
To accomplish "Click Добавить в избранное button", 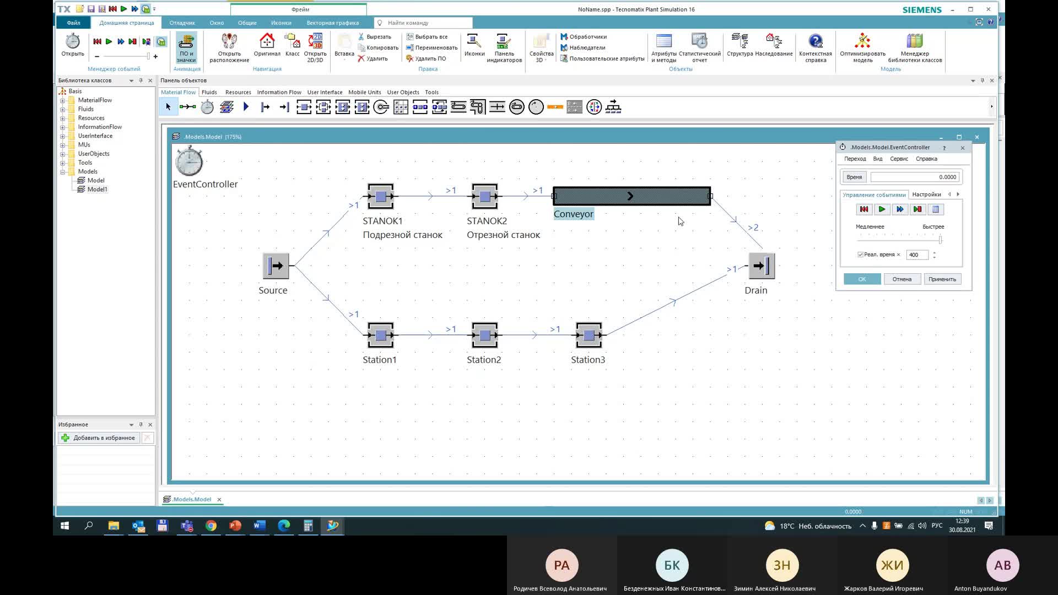I will 99,438.
